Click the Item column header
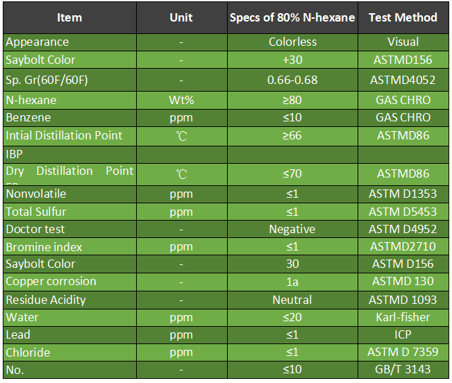Screen dimensions: 452x383 pos(69,17)
